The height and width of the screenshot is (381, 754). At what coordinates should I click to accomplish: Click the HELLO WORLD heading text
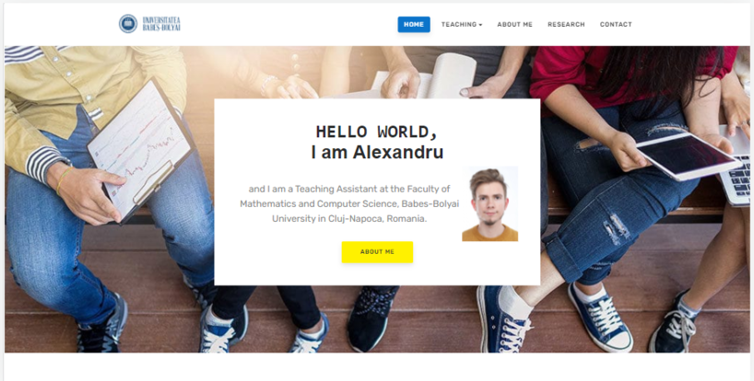point(377,132)
